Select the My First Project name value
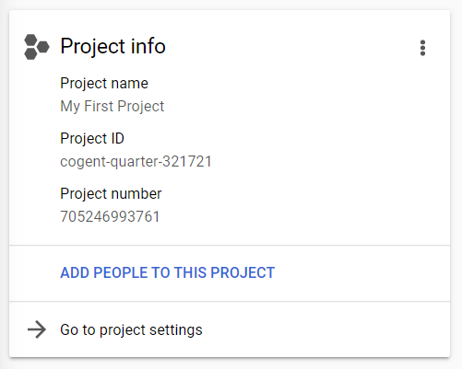 pyautogui.click(x=113, y=107)
